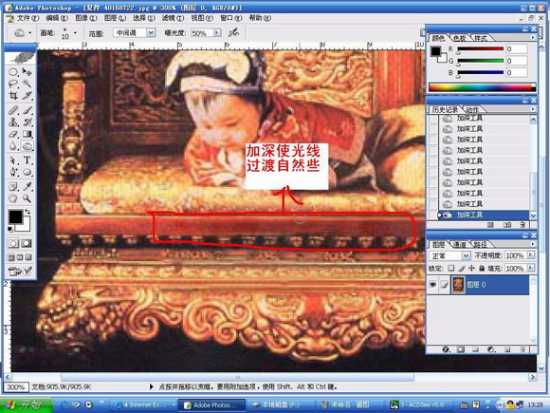The height and width of the screenshot is (413, 550).
Task: Select the Blur (water drop) tool
Action: click(x=13, y=146)
